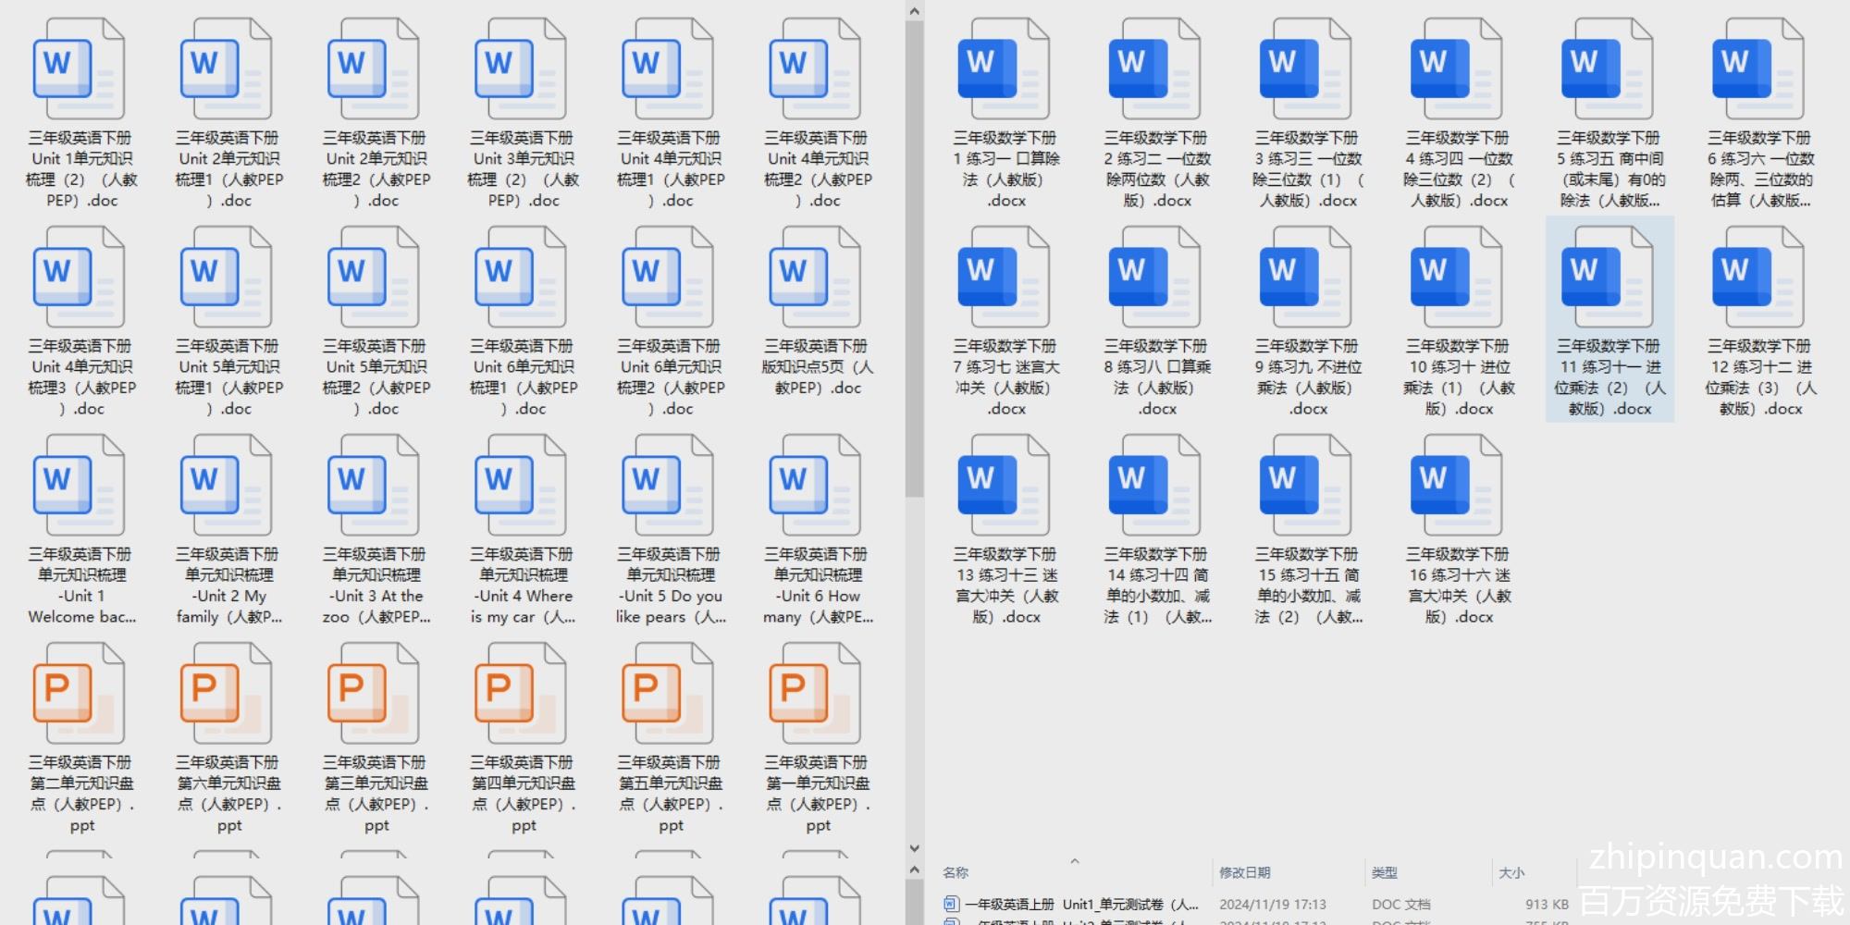
Task: Select highlighted file 11 练习十一 进位乘法 (2)
Action: click(1609, 278)
